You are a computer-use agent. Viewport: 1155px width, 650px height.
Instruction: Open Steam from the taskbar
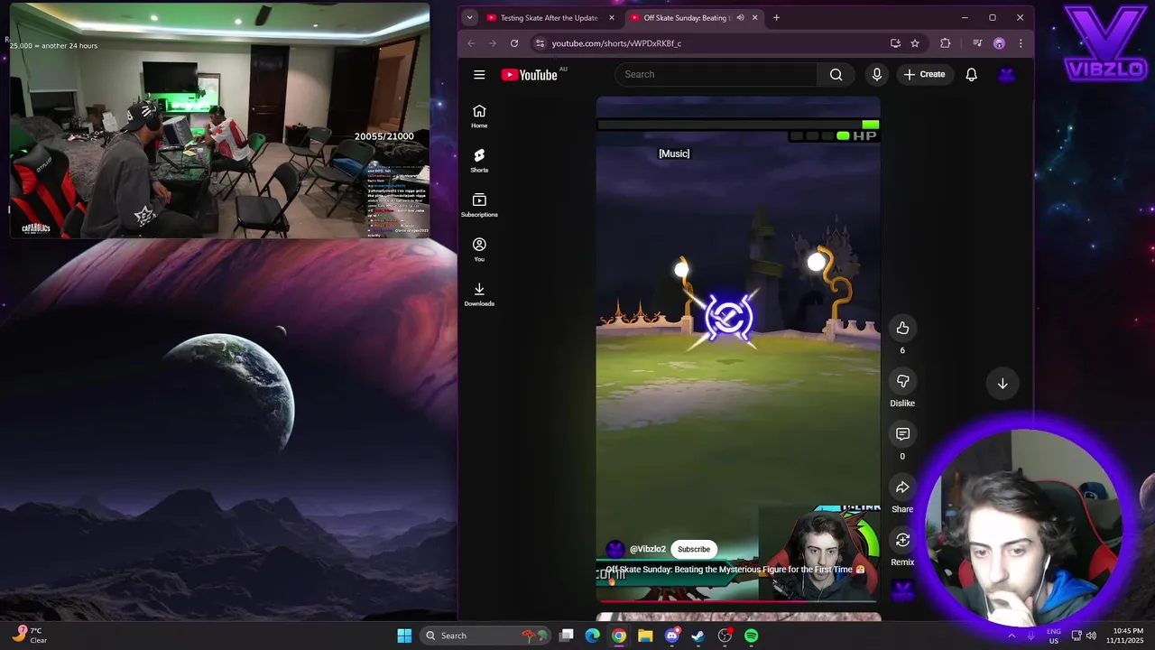click(x=698, y=636)
